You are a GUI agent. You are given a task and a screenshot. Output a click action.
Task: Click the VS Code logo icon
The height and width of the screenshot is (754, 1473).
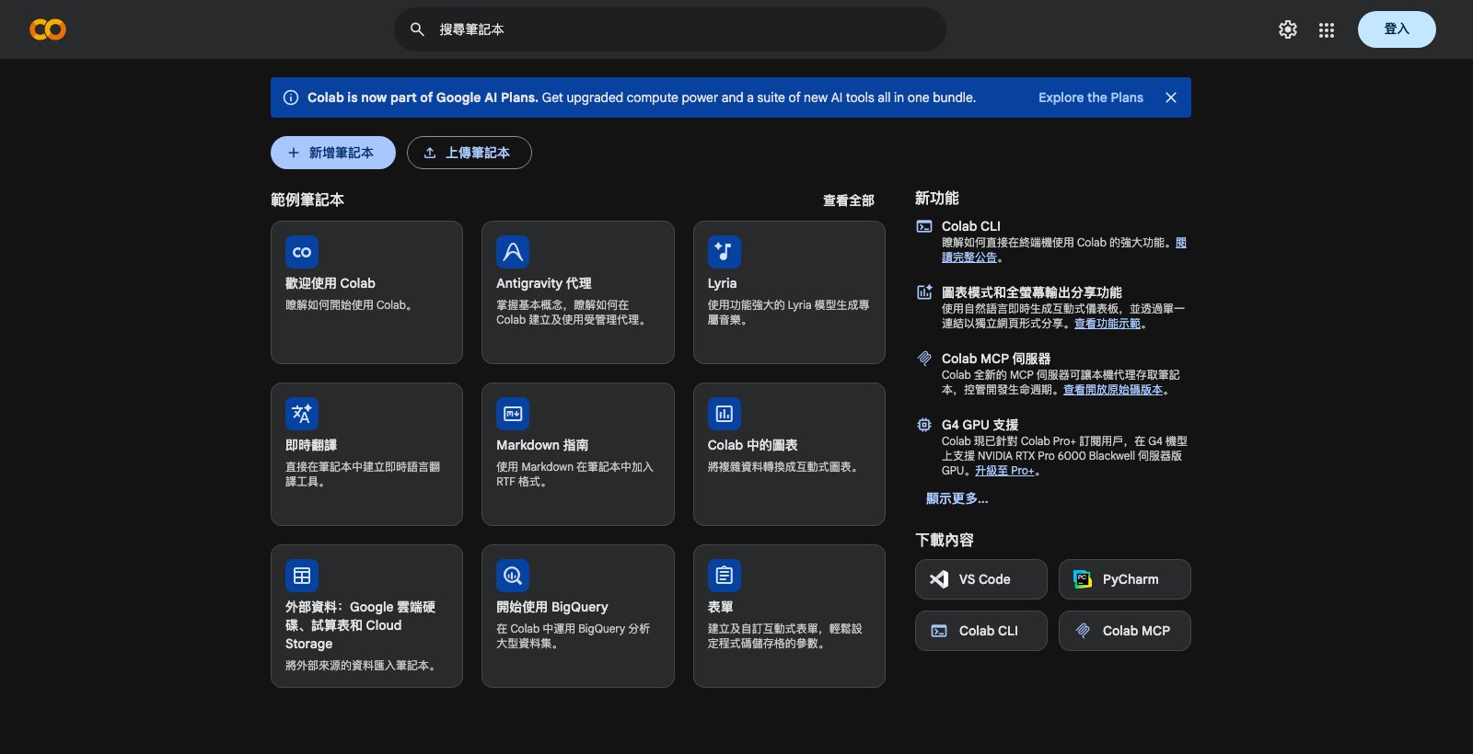click(x=939, y=579)
